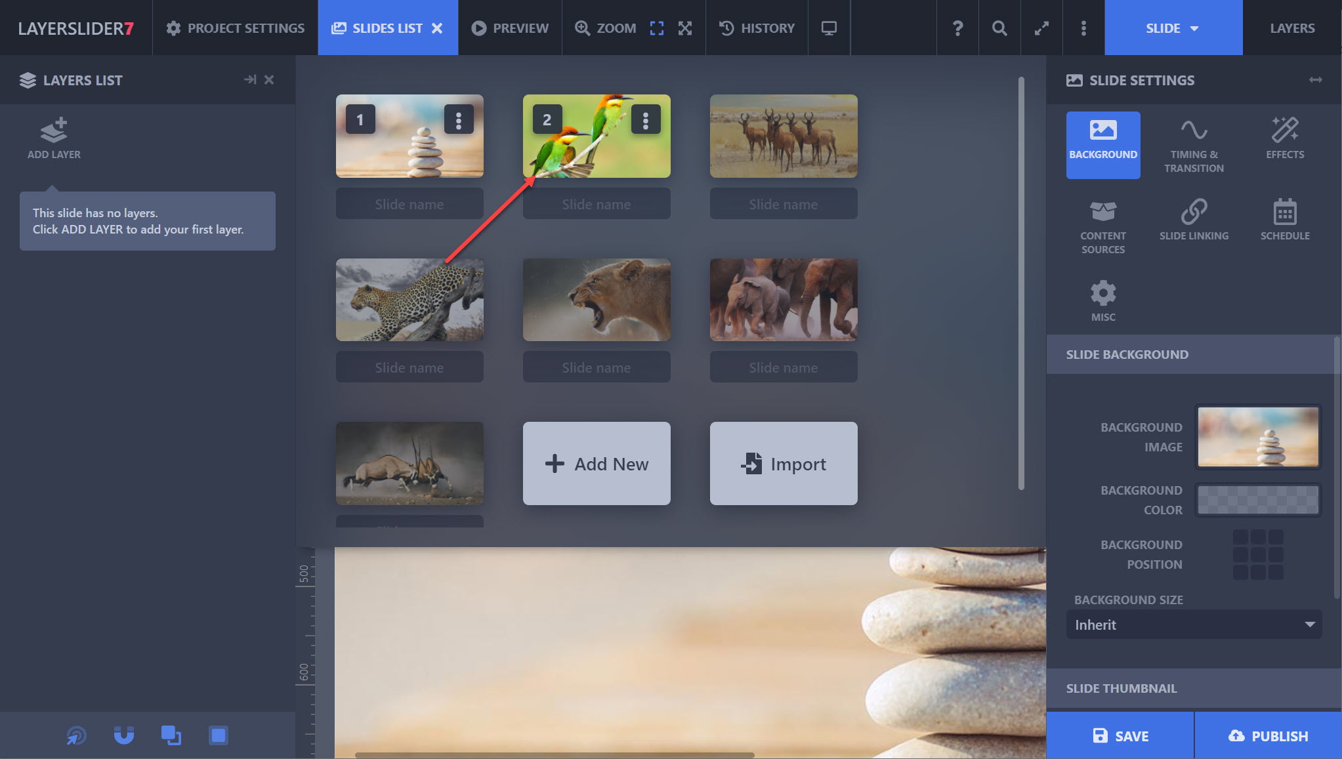The width and height of the screenshot is (1342, 759).
Task: Open Project Settings
Action: 236,28
